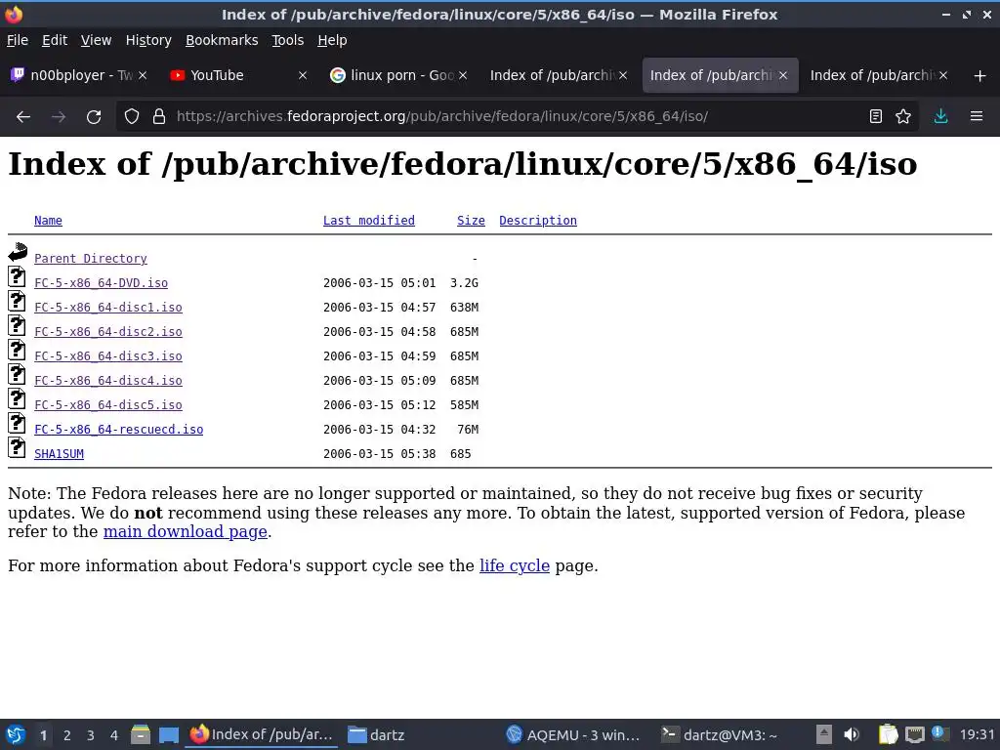Open the clipboard manager tray icon

tap(888, 734)
